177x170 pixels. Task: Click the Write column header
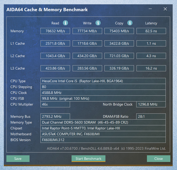87,23
